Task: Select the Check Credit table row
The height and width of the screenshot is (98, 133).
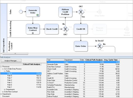Action: 83,69
